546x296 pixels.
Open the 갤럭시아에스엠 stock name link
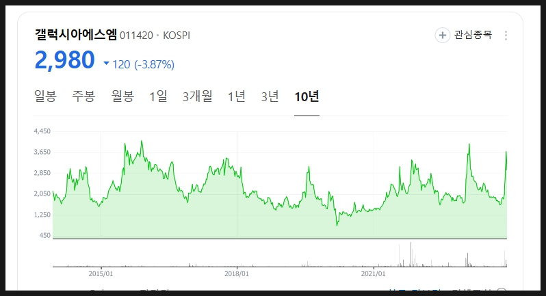tap(76, 34)
